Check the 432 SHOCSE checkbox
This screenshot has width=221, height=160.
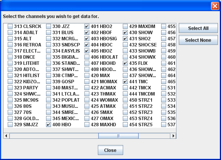(x=125, y=45)
